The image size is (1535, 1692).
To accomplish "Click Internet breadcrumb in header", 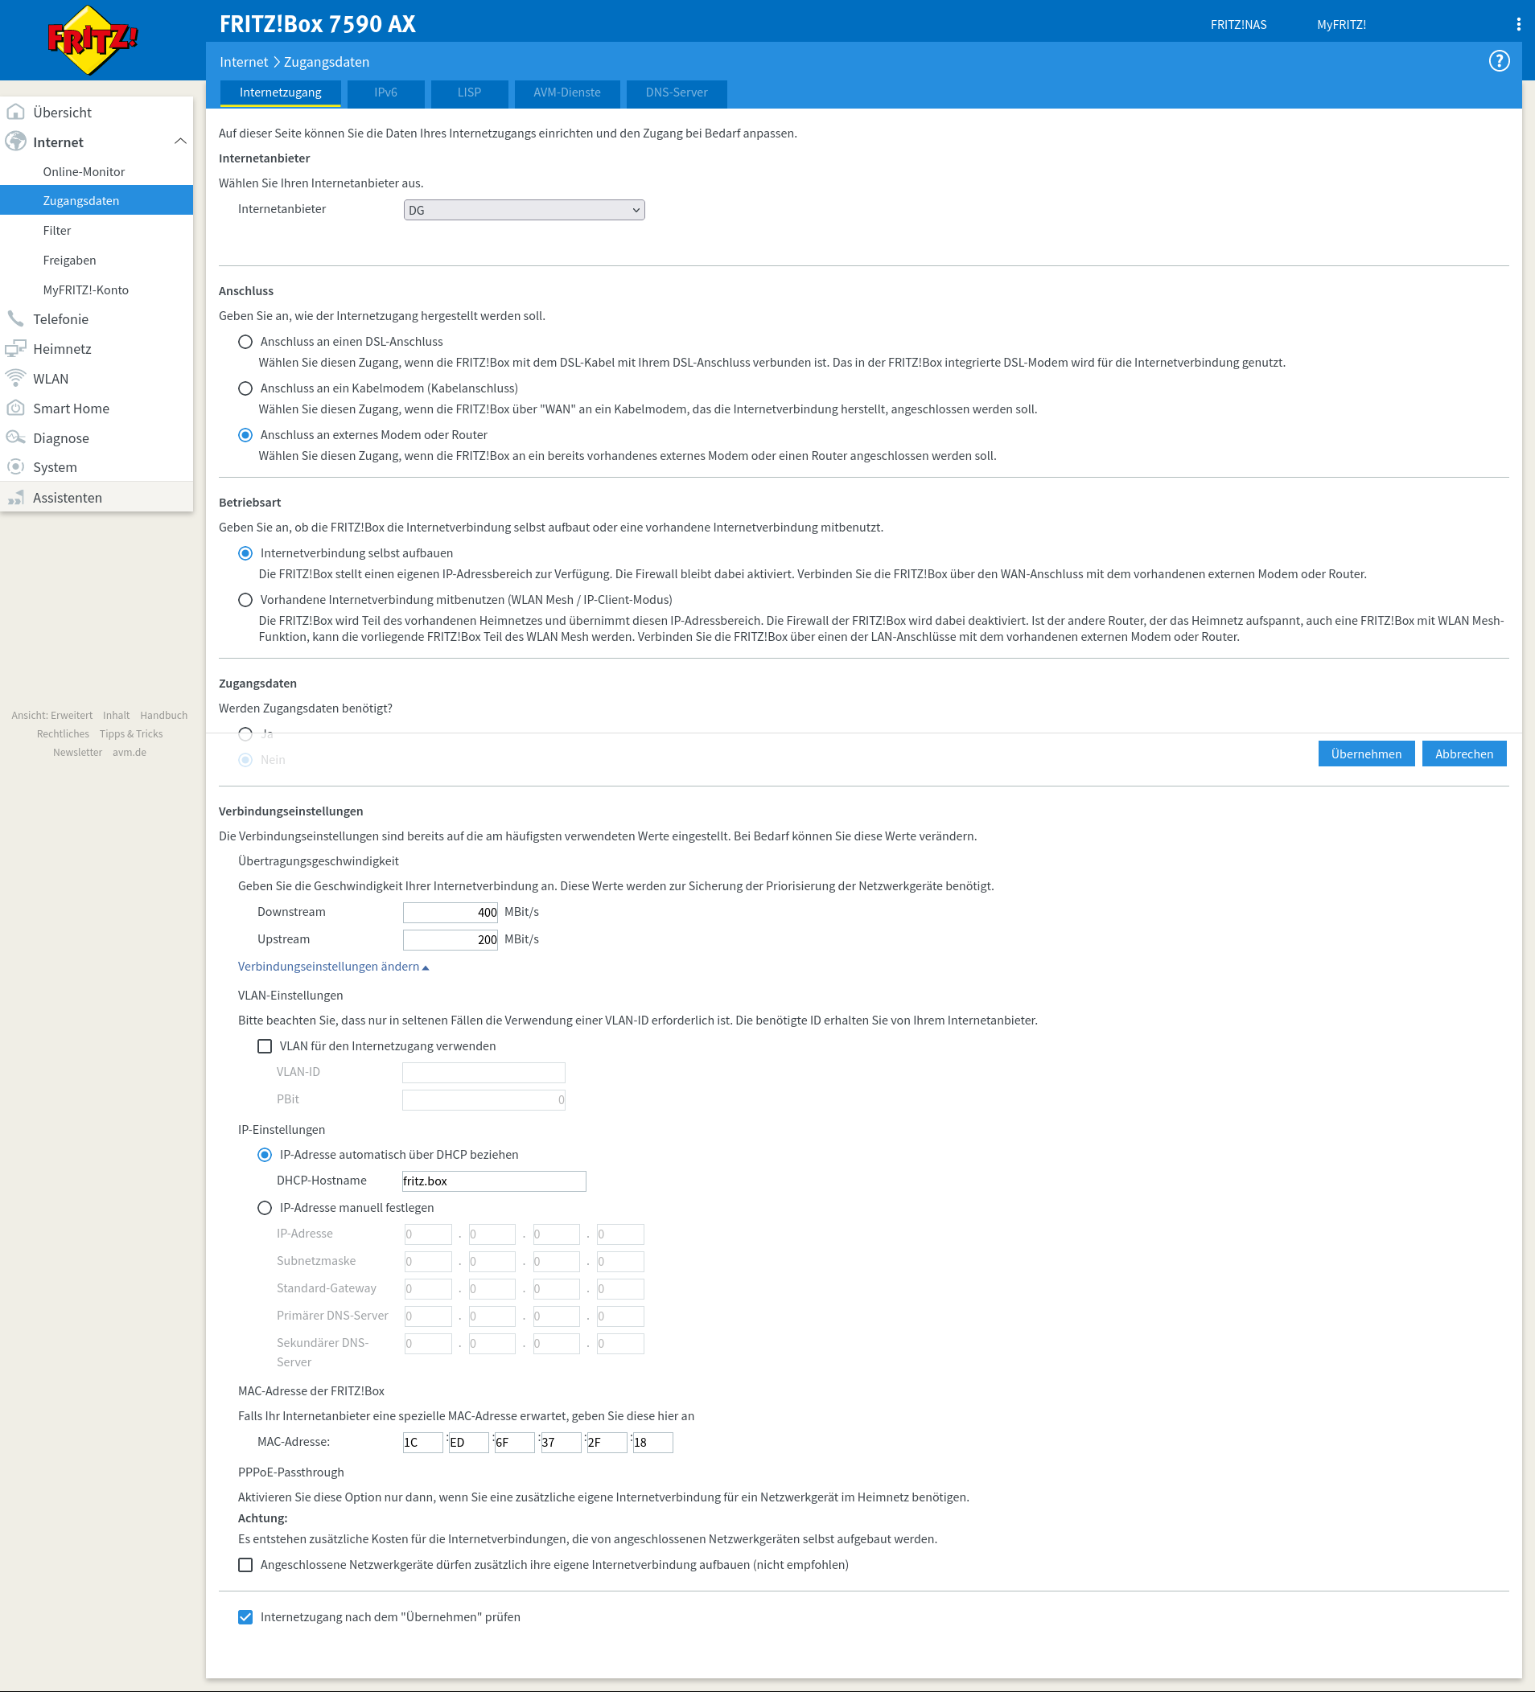I will coord(244,62).
